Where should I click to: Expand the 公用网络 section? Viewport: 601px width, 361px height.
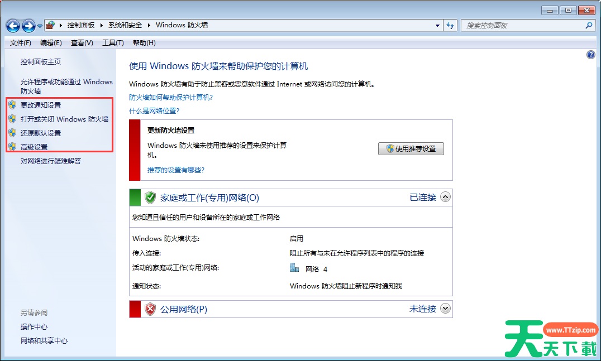(x=445, y=309)
